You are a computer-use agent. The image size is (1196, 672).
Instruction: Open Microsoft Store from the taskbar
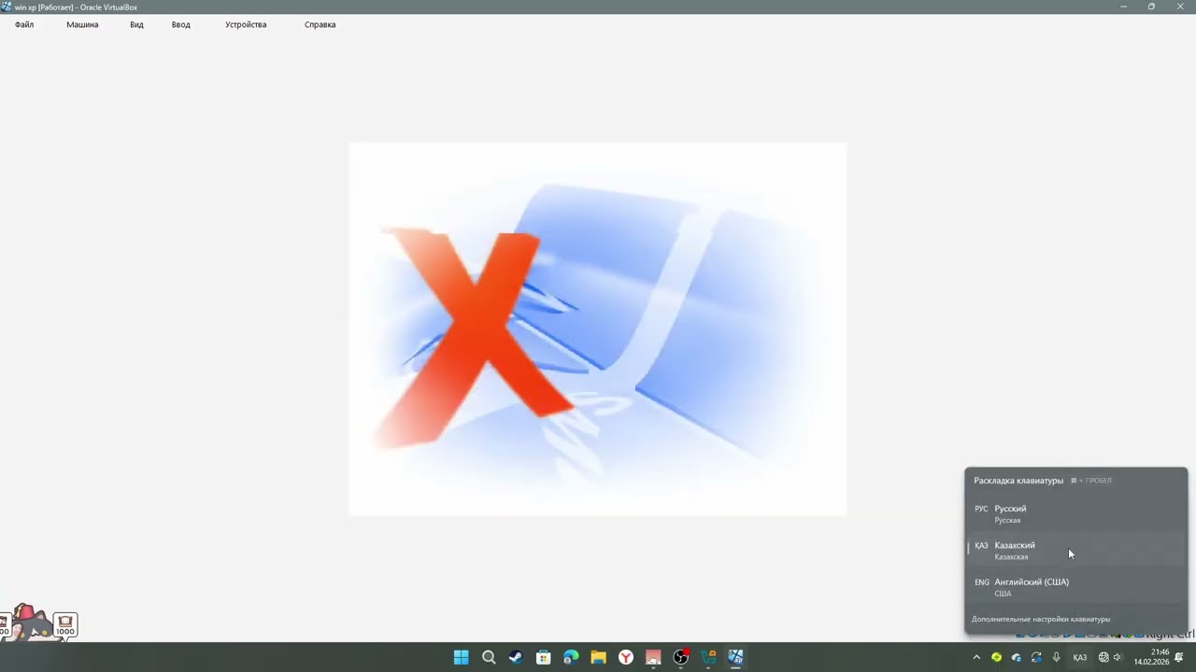click(x=543, y=657)
